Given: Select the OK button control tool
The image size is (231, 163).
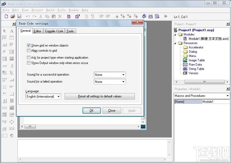Looking at the screenshot, I should pos(4,45).
